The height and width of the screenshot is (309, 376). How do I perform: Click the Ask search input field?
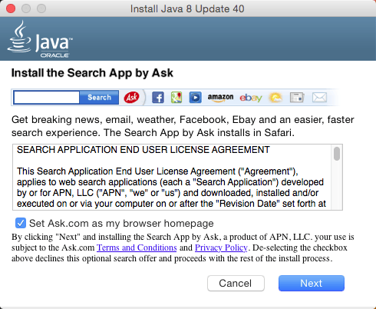(x=46, y=98)
